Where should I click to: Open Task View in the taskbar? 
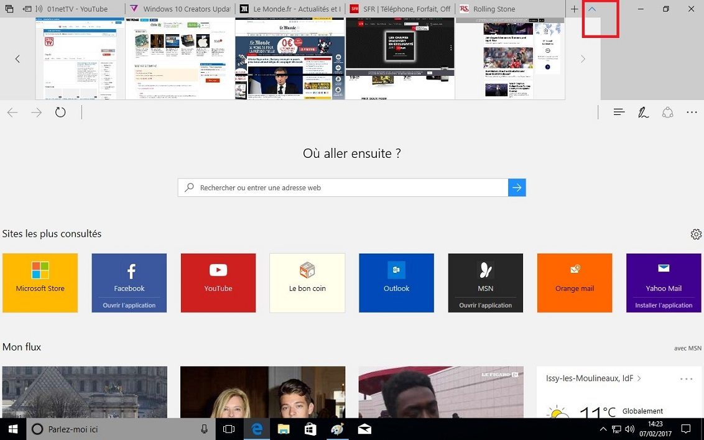229,429
